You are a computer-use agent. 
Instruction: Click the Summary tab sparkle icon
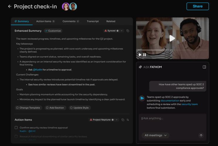click(16, 21)
